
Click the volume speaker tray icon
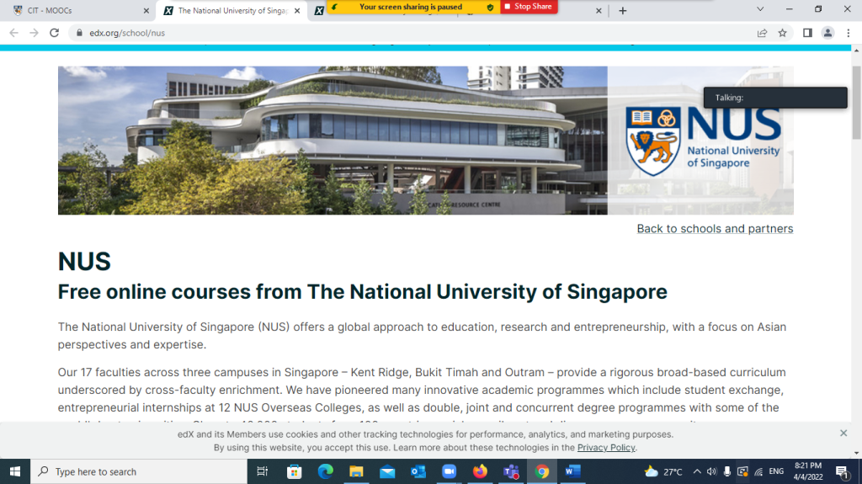click(712, 471)
